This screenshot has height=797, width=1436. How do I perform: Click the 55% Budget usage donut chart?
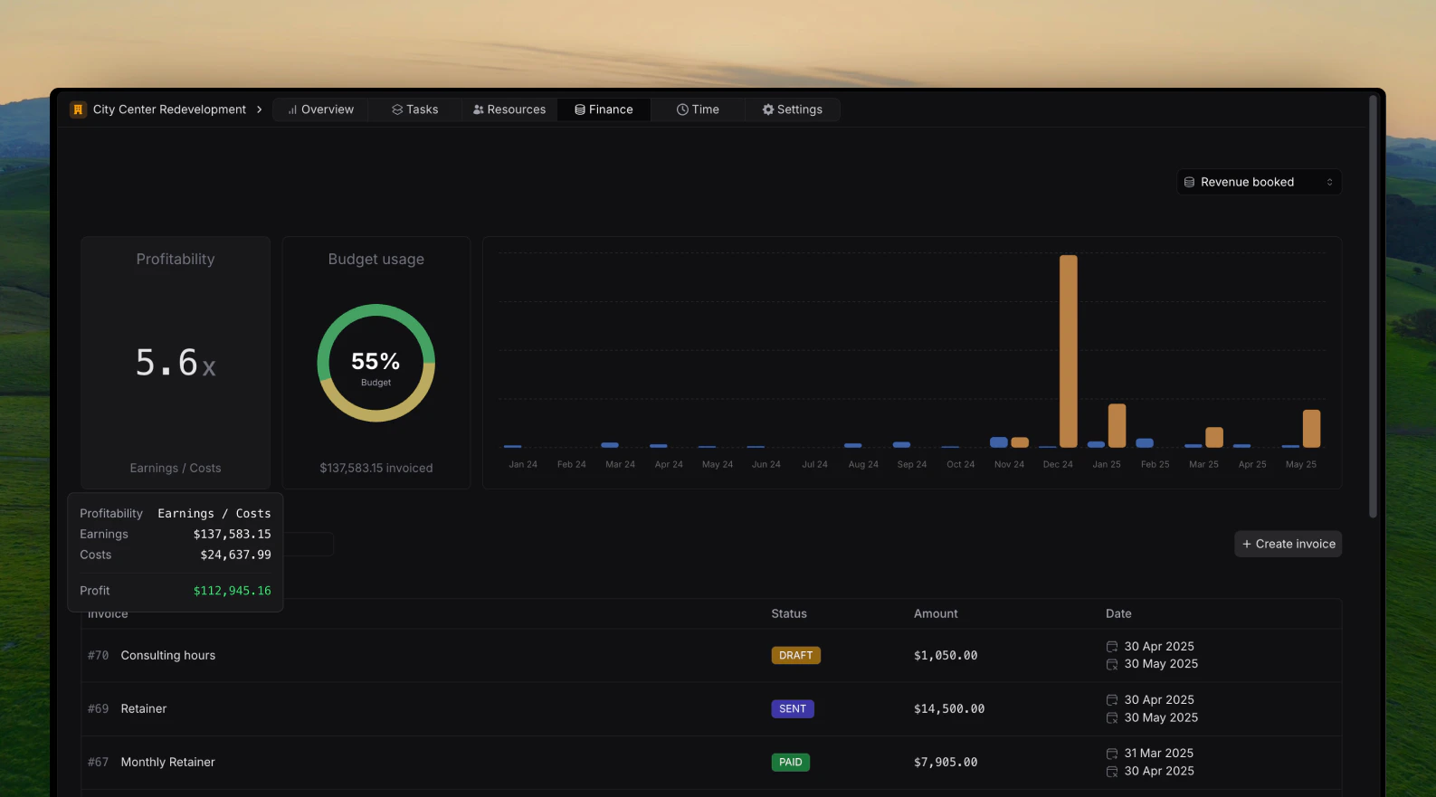(x=376, y=363)
